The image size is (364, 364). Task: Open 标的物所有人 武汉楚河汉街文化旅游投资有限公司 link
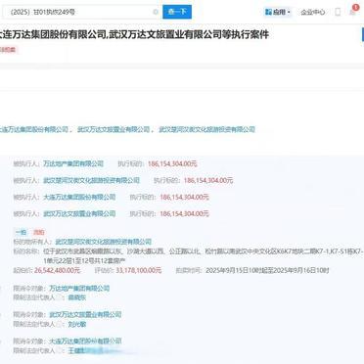pyautogui.click(x=104, y=242)
